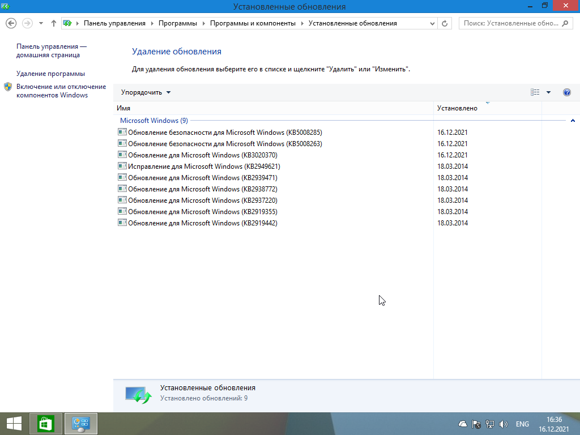Select the Программы и компоненты breadcrumb
580x435 pixels.
click(x=253, y=23)
